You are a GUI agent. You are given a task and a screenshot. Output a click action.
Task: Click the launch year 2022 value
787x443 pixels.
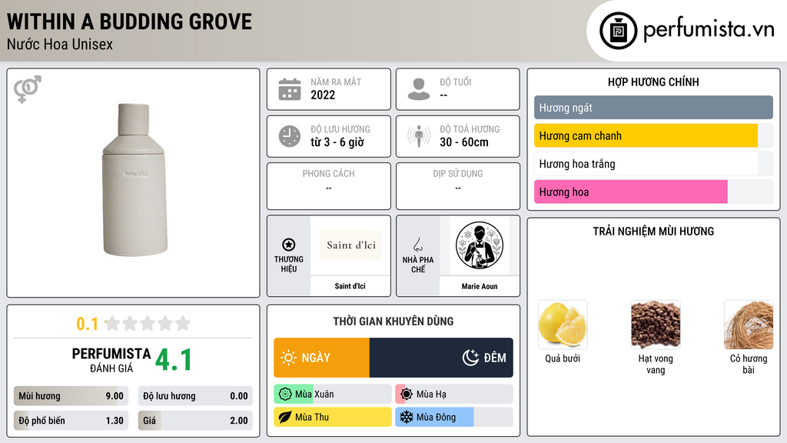[x=323, y=95]
